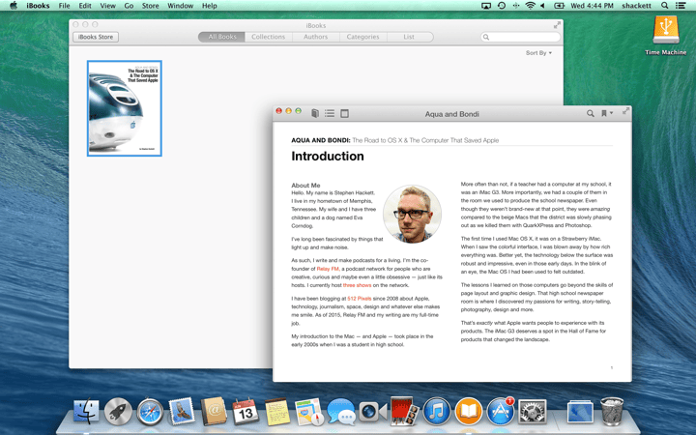
Task: Follow the Relay FM link
Action: coord(328,269)
